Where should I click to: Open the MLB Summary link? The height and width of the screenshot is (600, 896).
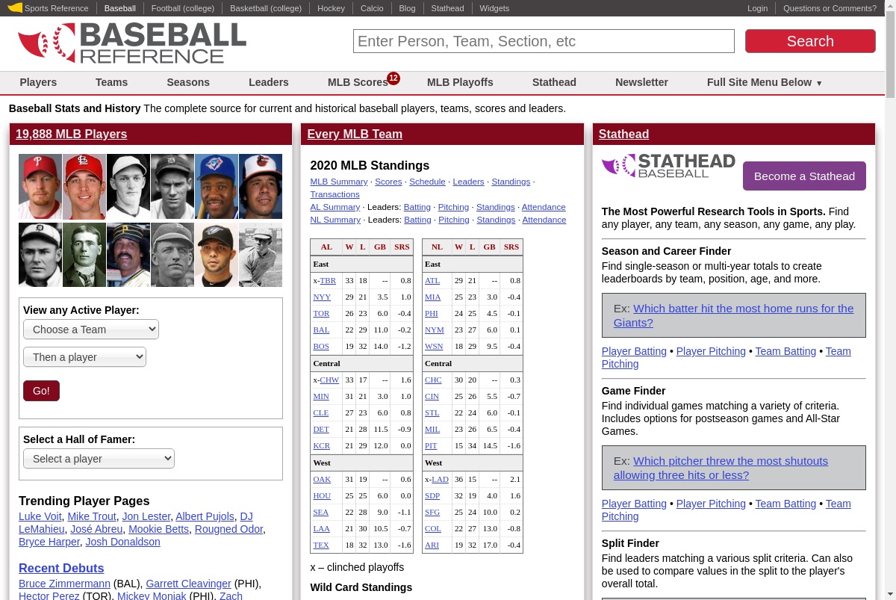click(339, 182)
